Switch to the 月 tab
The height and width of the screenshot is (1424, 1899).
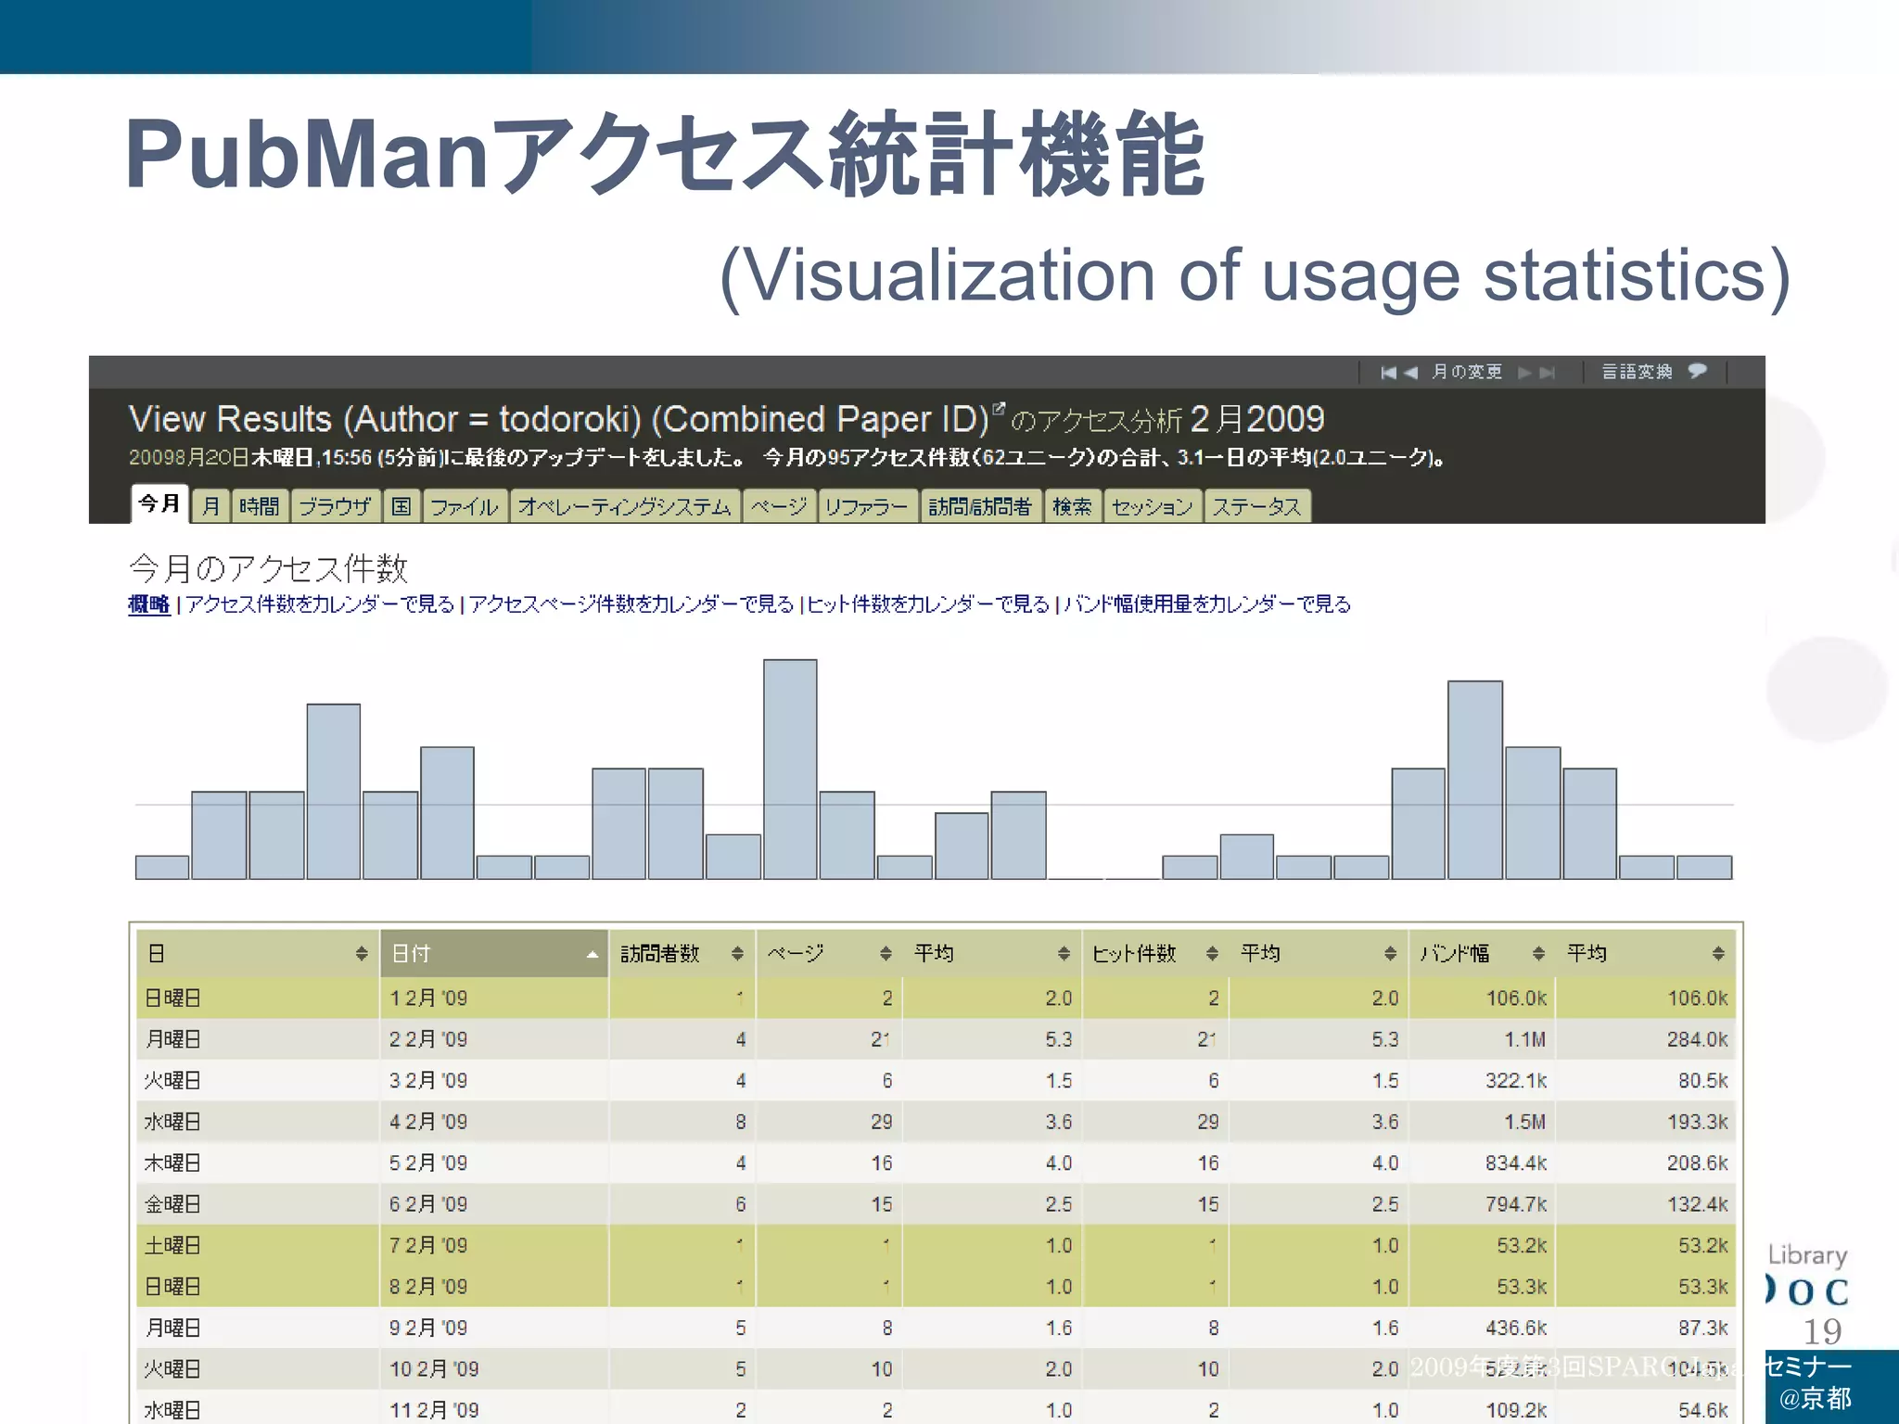coord(210,506)
